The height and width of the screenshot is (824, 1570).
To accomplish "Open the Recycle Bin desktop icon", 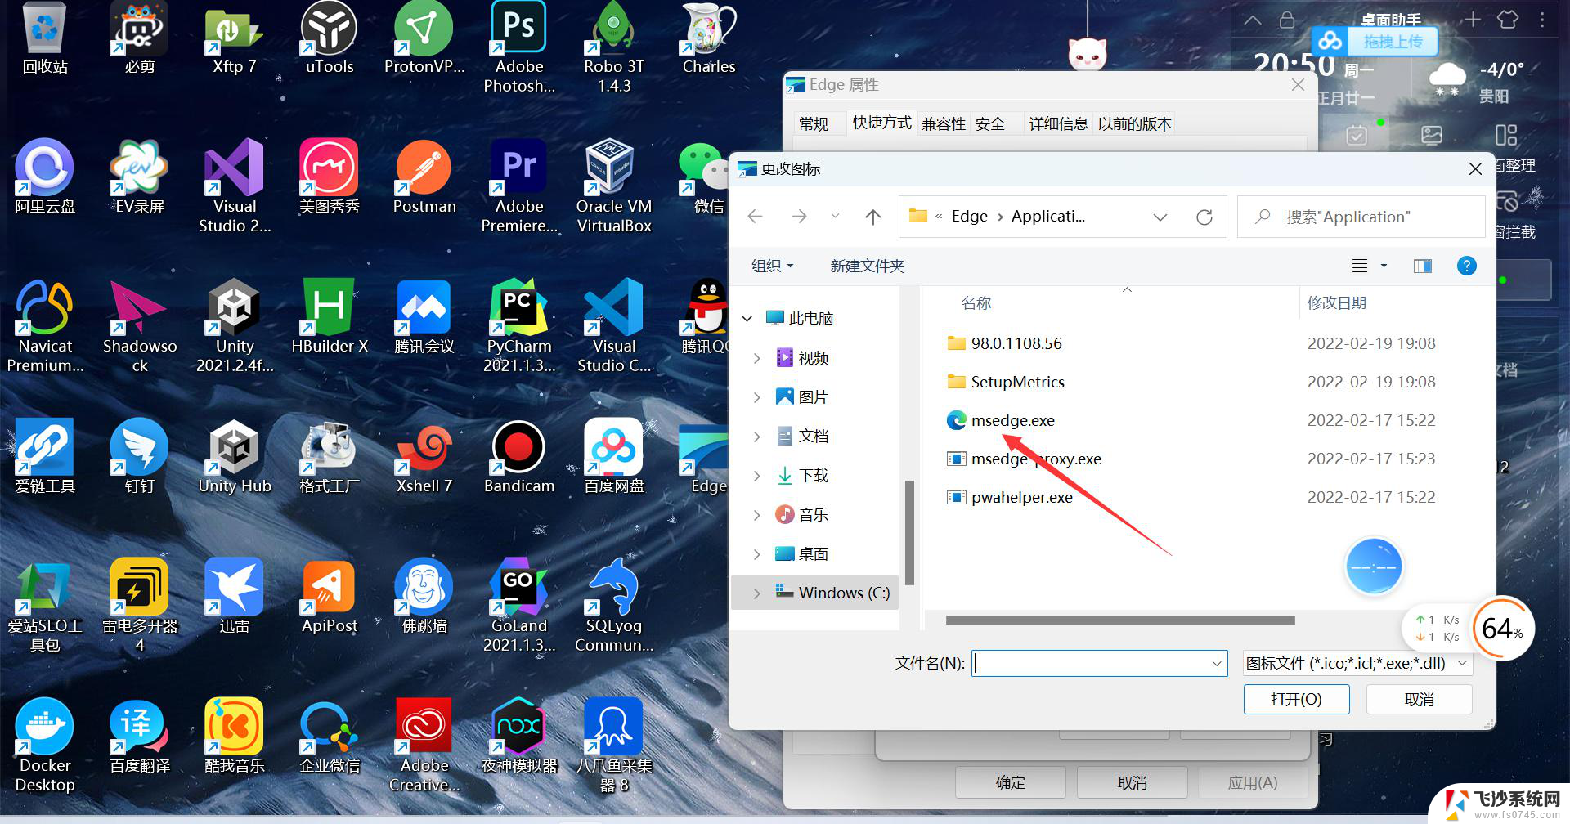I will point(45,39).
